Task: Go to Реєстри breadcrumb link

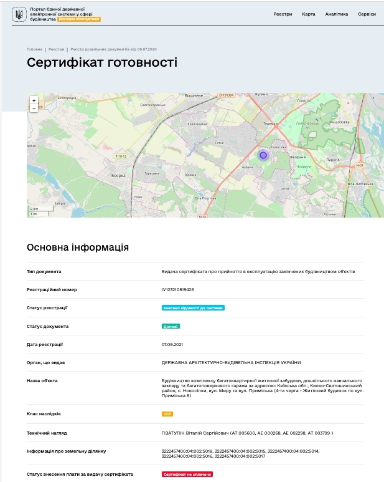Action: coord(56,49)
